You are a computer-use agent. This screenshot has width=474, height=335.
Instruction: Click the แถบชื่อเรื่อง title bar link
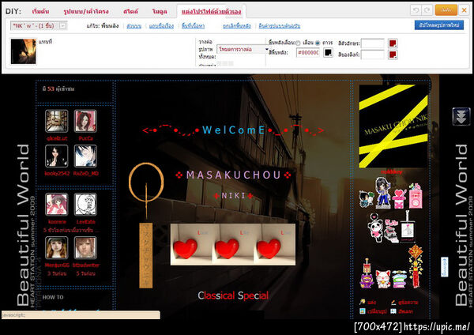point(161,26)
